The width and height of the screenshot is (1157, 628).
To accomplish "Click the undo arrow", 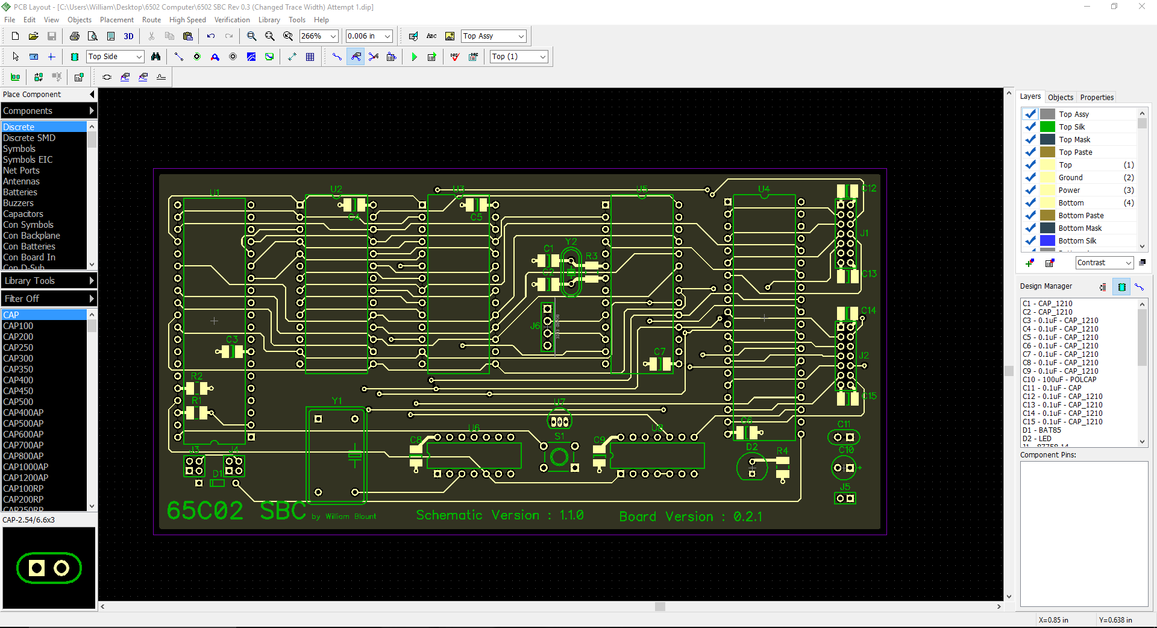I will click(x=211, y=36).
